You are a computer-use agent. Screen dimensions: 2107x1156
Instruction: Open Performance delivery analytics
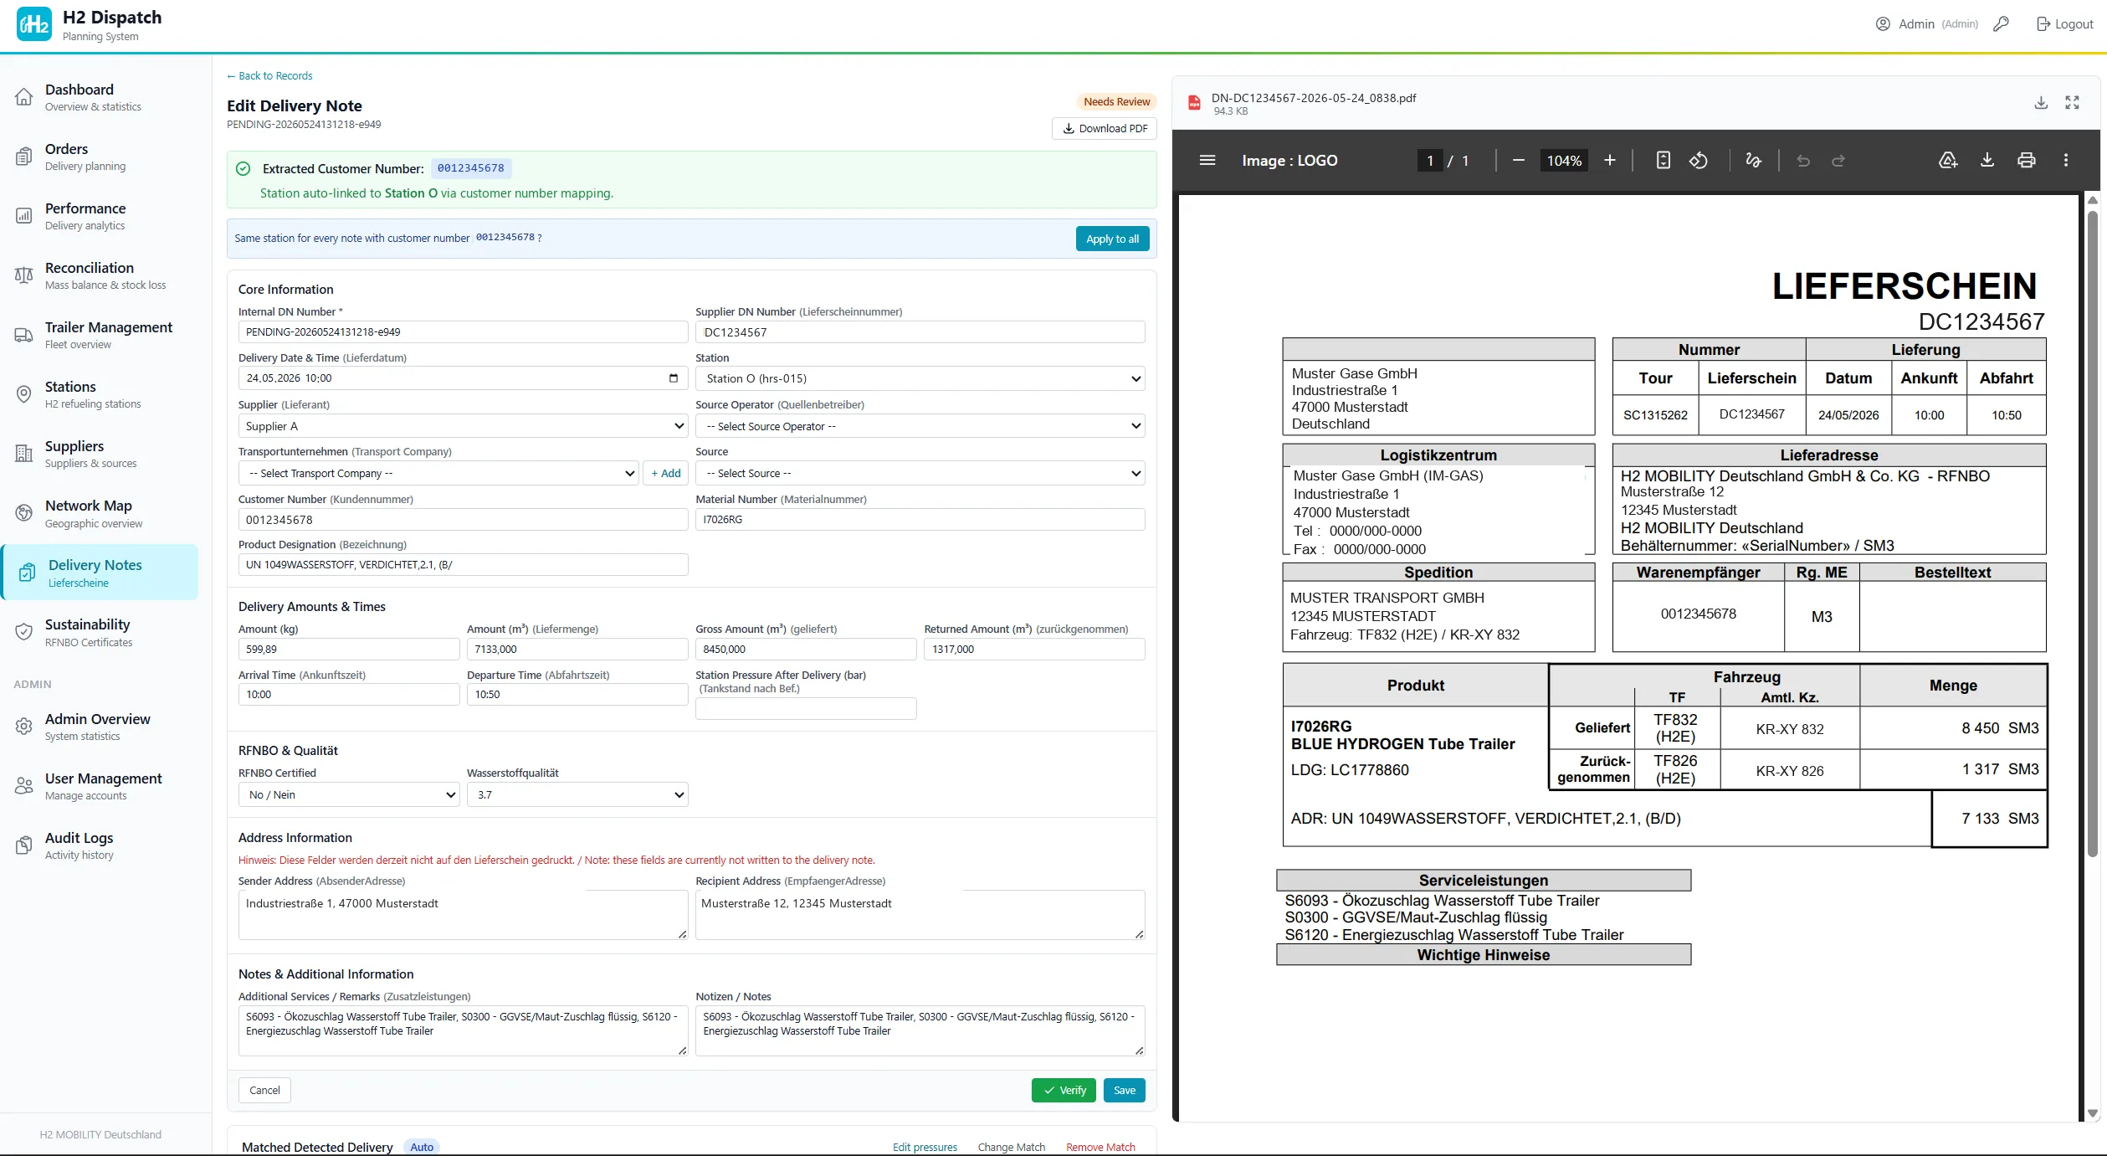pyautogui.click(x=100, y=216)
